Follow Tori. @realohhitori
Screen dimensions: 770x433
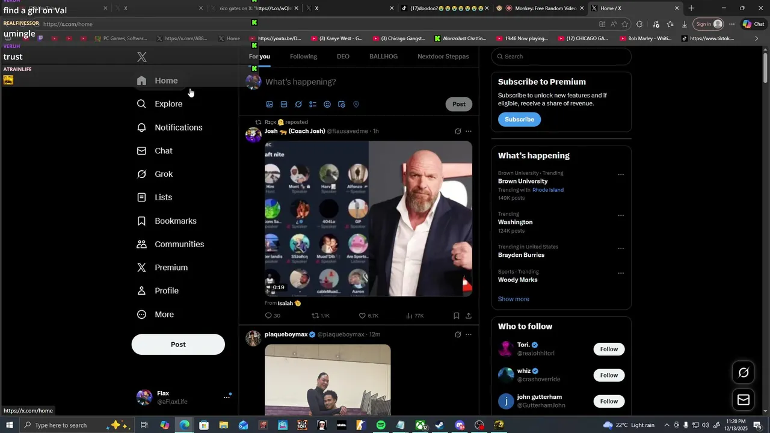point(609,349)
